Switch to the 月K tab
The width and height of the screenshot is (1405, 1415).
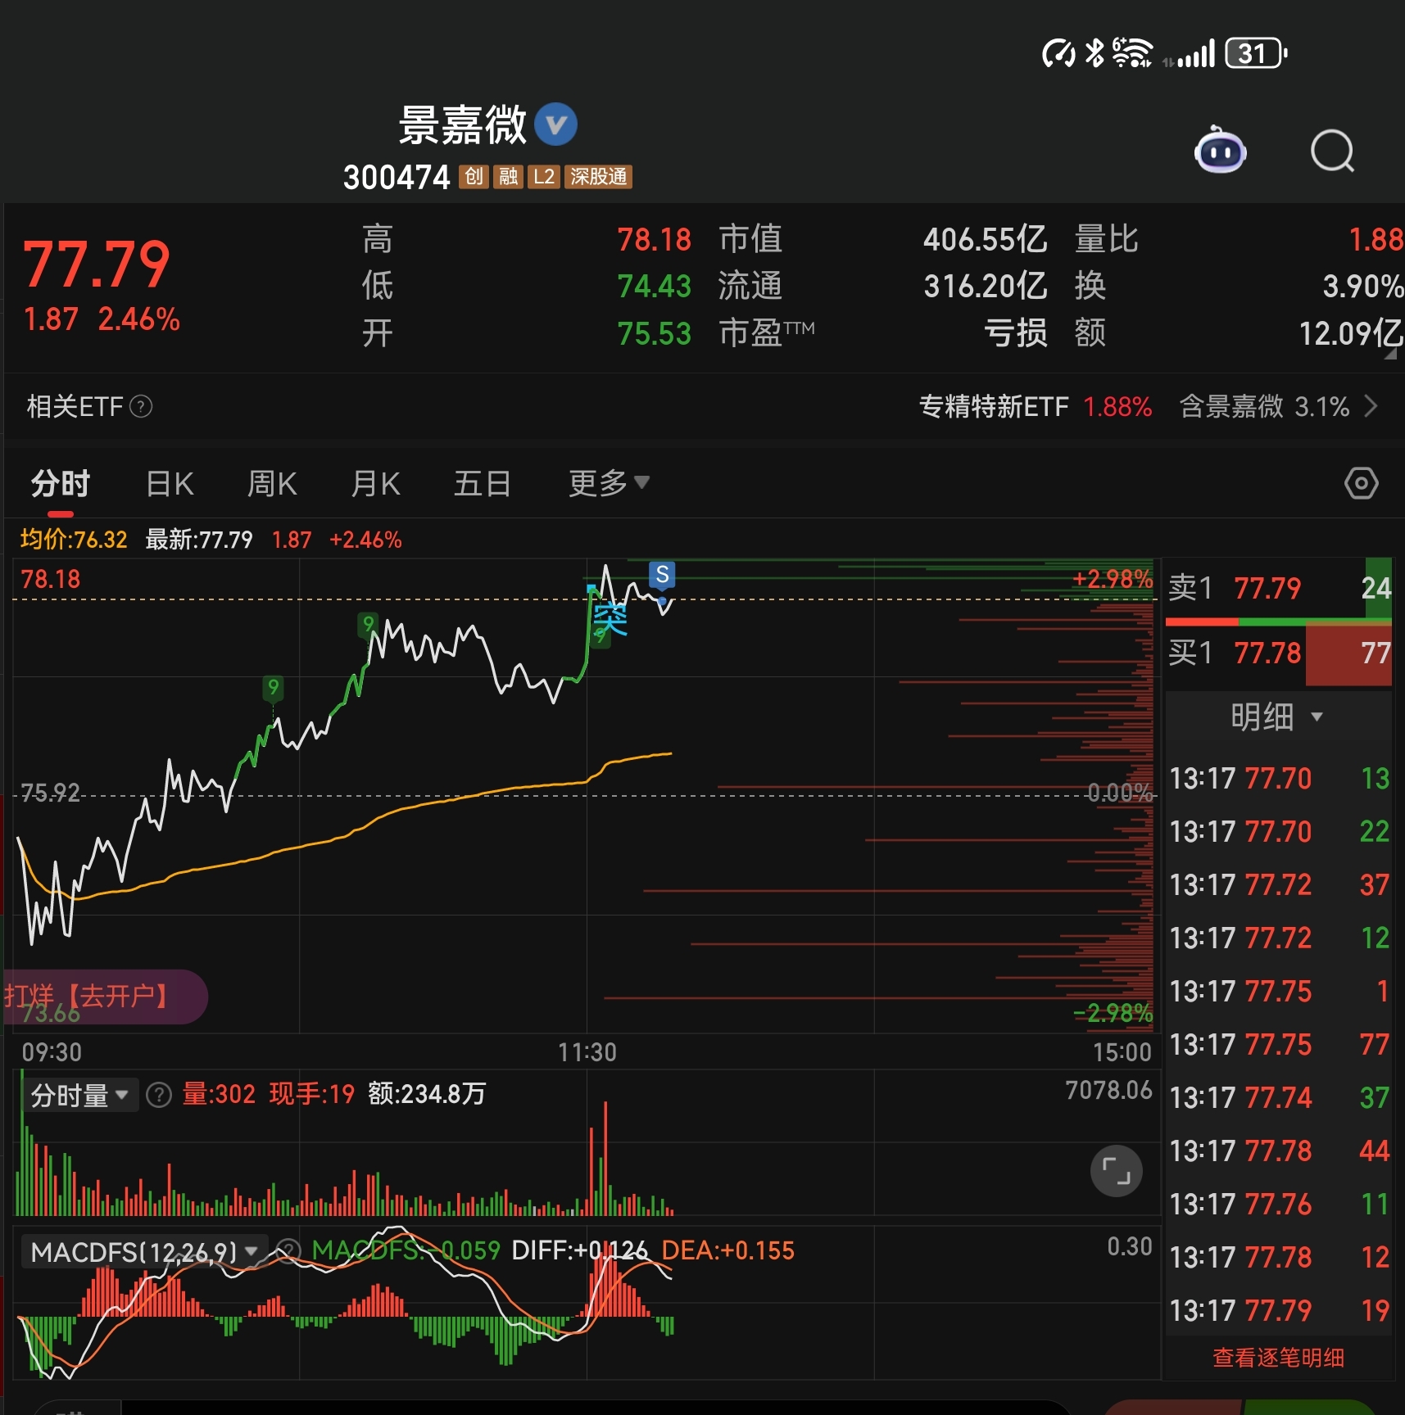(375, 484)
